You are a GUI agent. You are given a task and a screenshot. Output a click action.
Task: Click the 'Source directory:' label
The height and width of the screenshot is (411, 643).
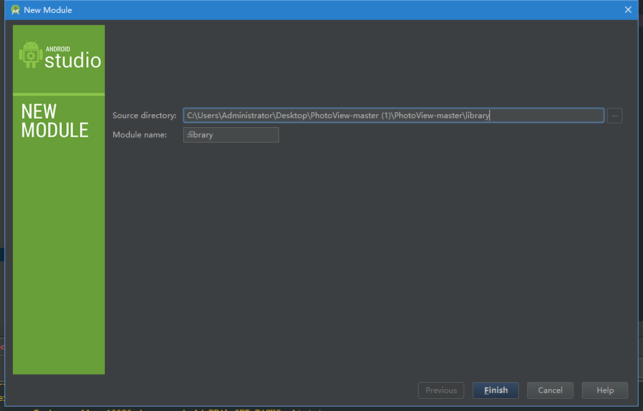pos(144,116)
